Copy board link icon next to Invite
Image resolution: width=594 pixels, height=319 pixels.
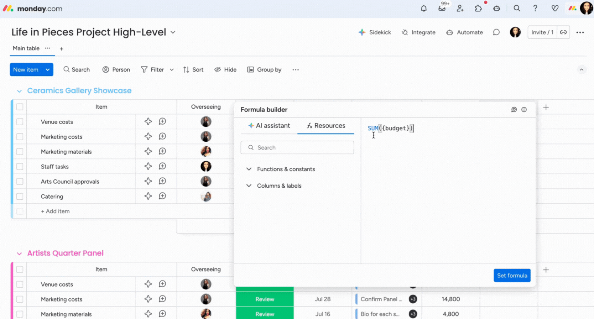(563, 32)
